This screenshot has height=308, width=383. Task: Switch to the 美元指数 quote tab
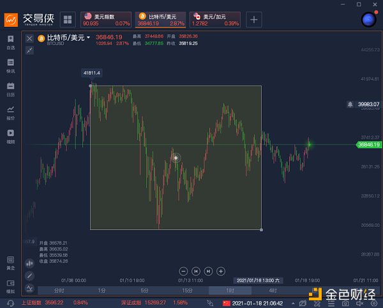pyautogui.click(x=106, y=19)
